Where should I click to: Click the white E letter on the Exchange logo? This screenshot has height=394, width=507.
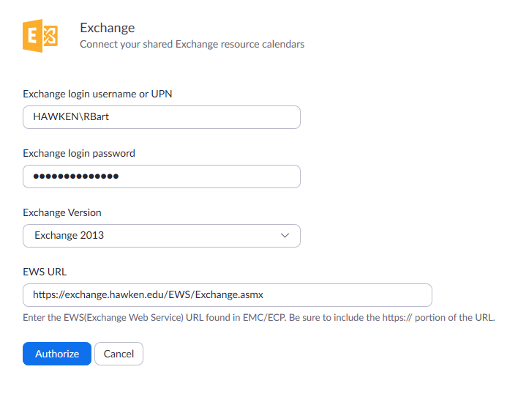pyautogui.click(x=32, y=35)
